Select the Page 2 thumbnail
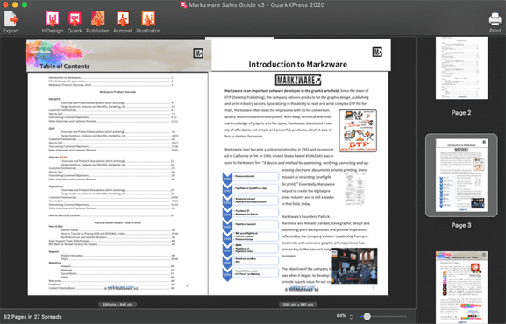The image size is (506, 324). 461,67
